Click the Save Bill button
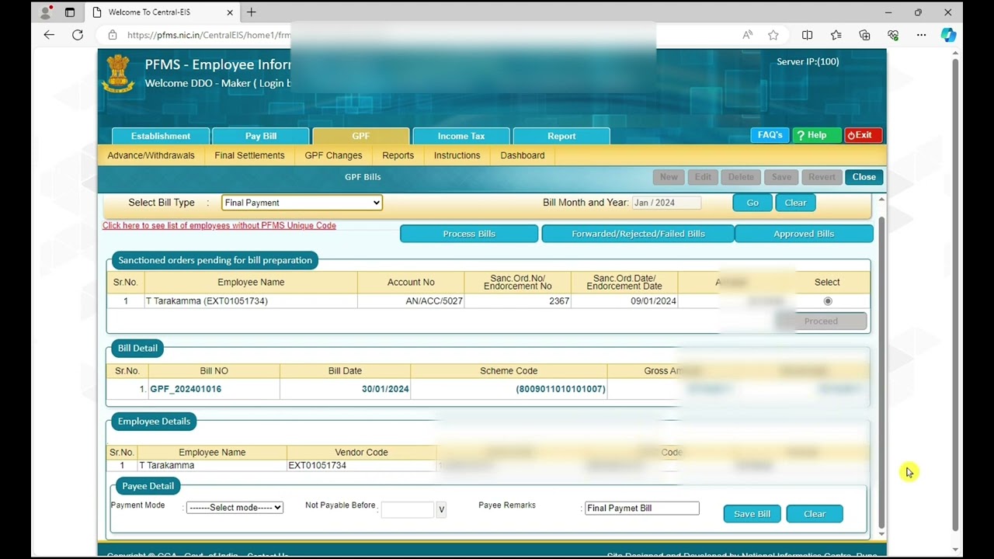Screen dimensions: 994x559 752,514
